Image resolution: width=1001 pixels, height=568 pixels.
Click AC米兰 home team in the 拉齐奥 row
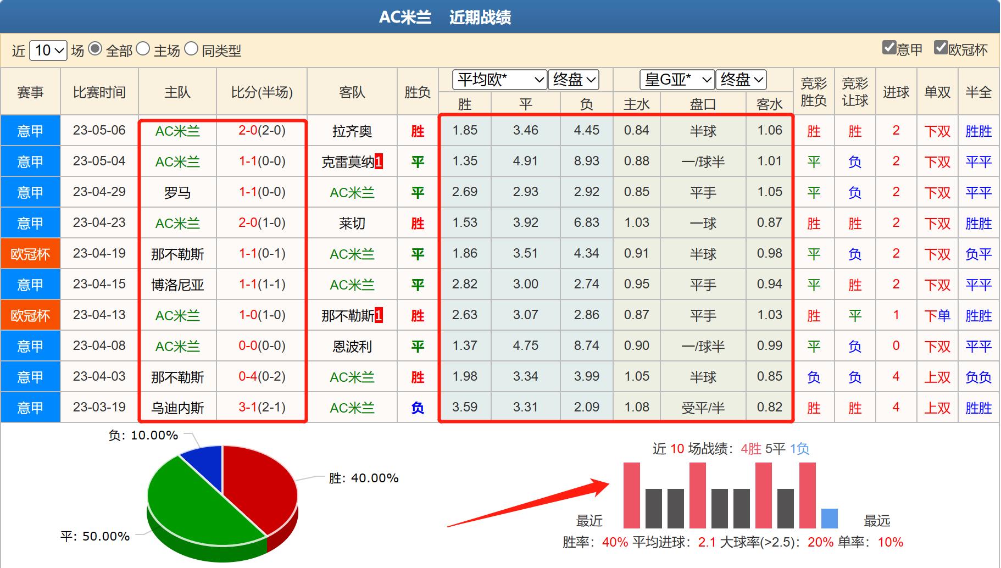[x=177, y=131]
